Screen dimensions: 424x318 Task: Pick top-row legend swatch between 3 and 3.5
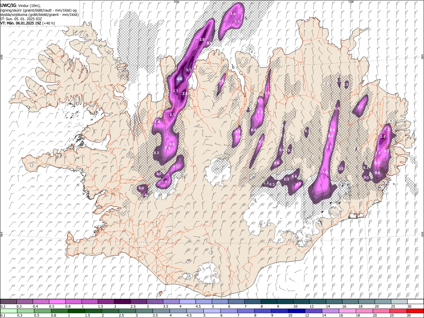pos(155,301)
